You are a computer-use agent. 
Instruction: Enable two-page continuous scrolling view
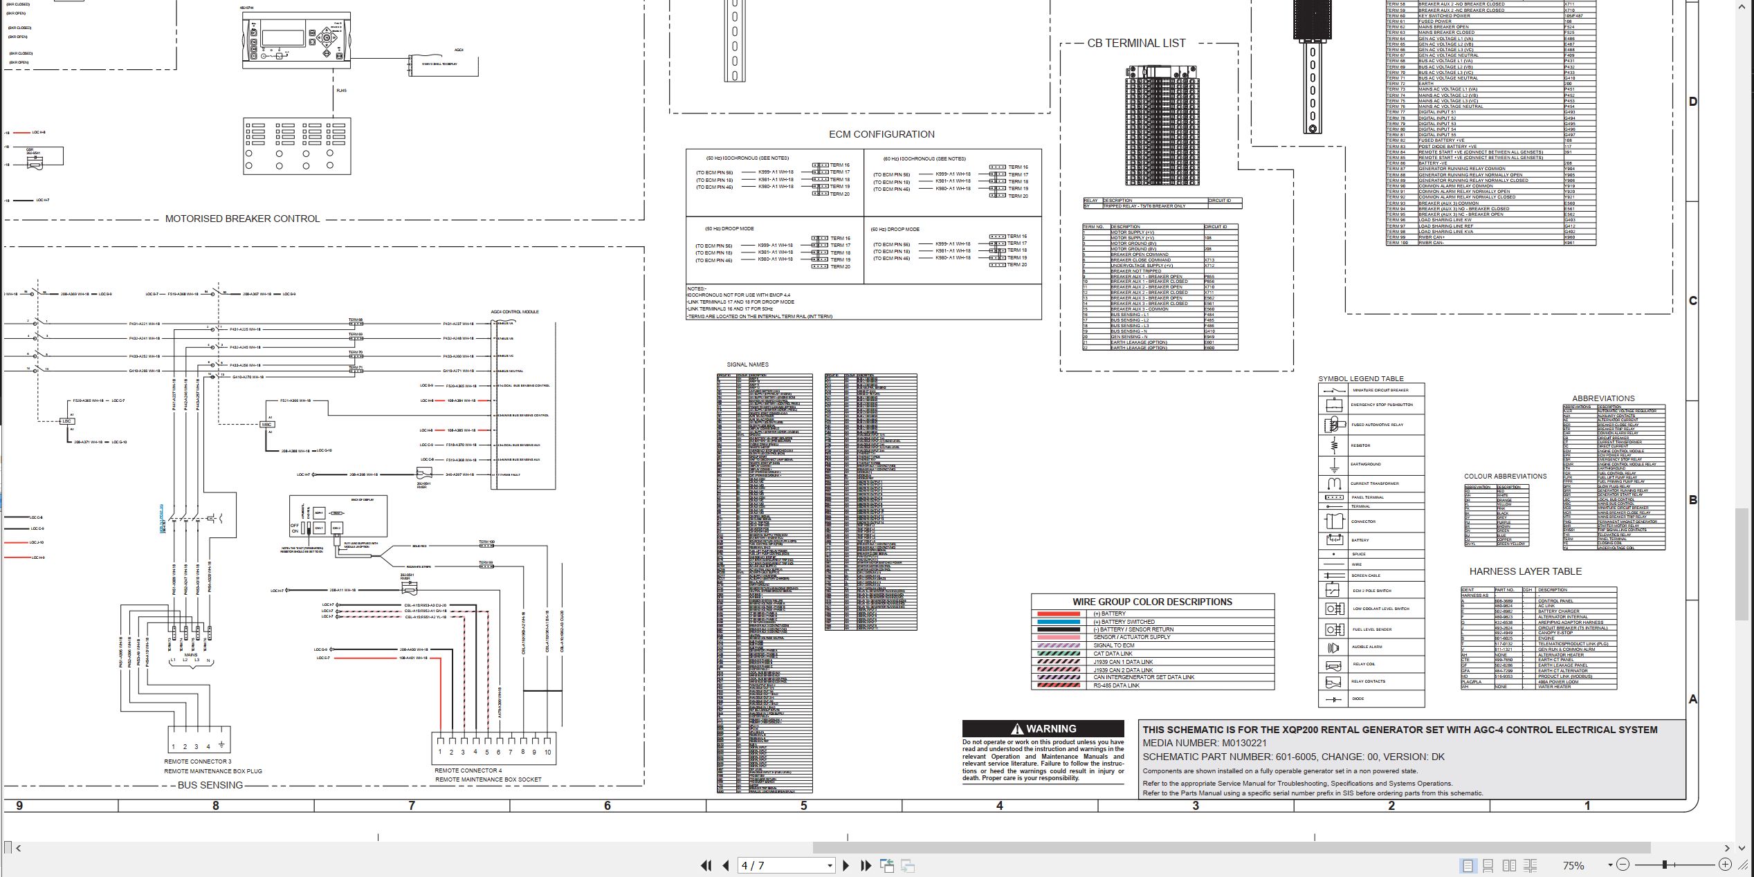[1531, 865]
